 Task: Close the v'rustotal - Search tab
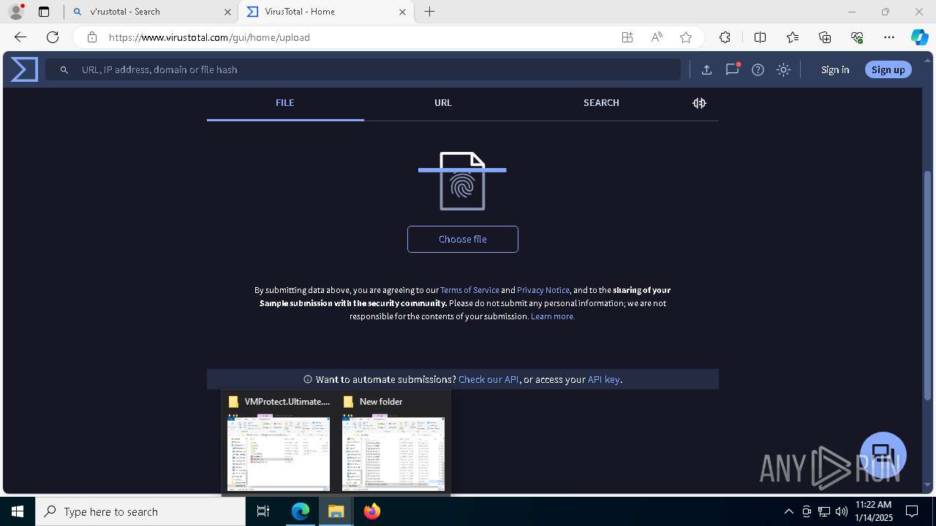(x=227, y=12)
